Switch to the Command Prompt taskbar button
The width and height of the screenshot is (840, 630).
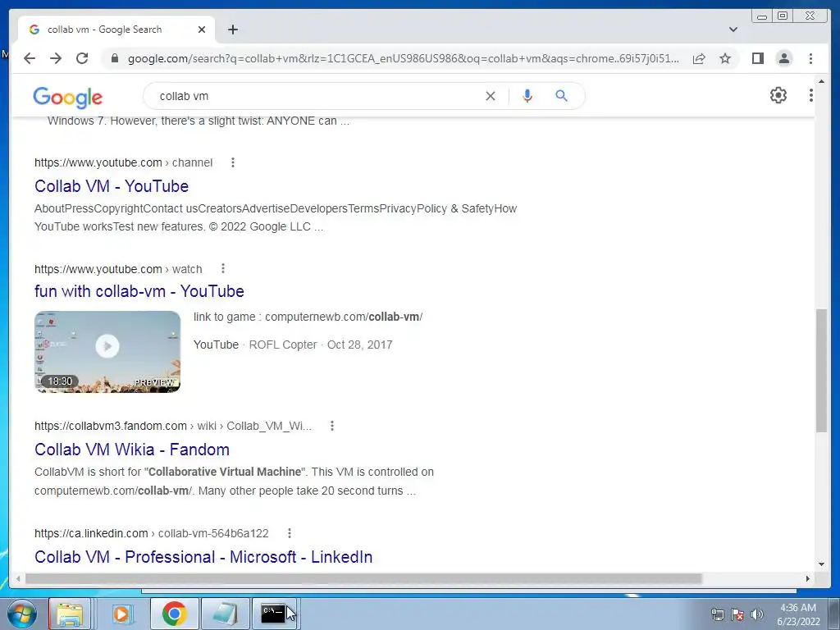(274, 614)
